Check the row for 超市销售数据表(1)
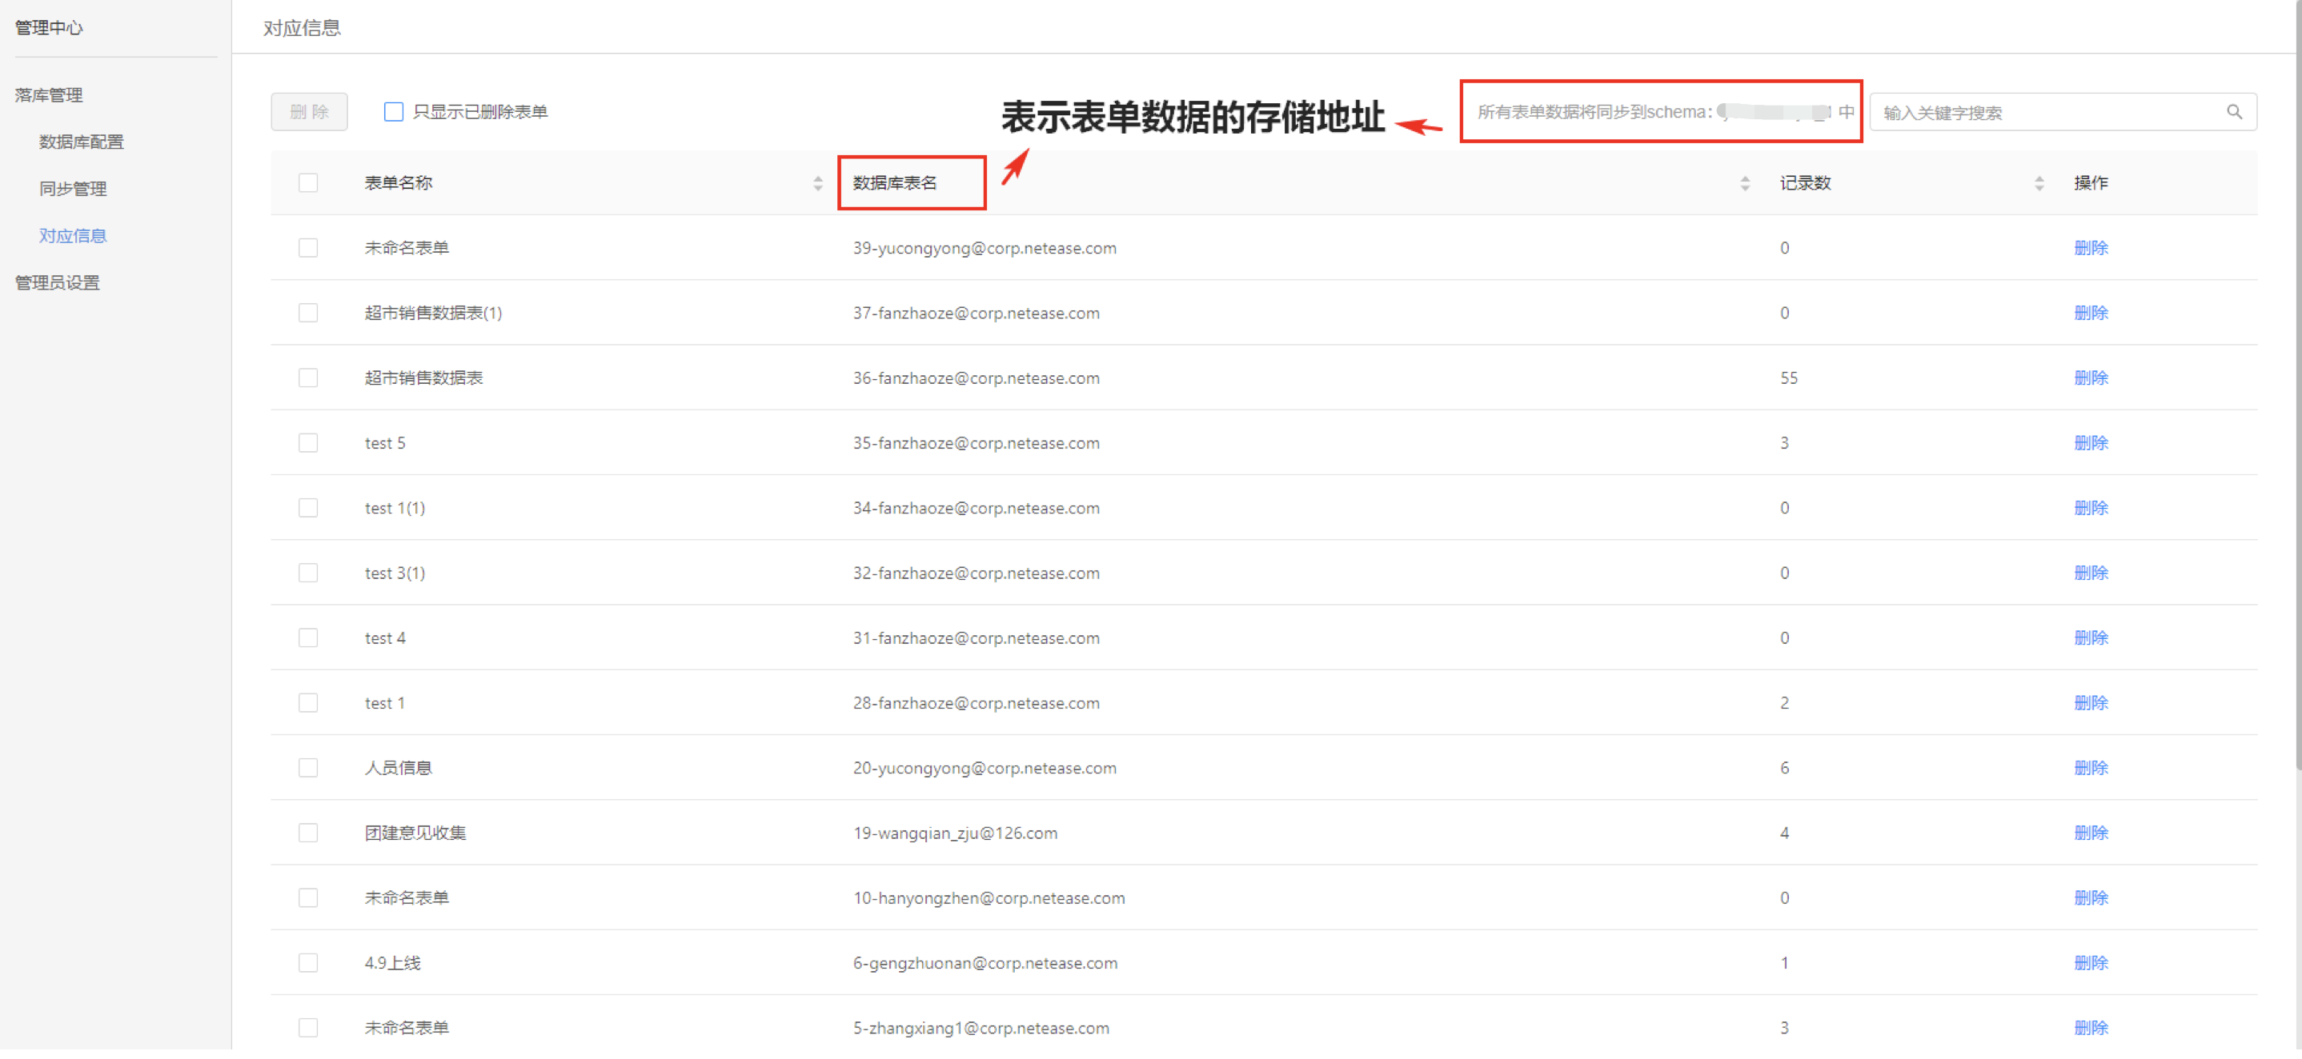Image resolution: width=2302 pixels, height=1059 pixels. tap(308, 313)
